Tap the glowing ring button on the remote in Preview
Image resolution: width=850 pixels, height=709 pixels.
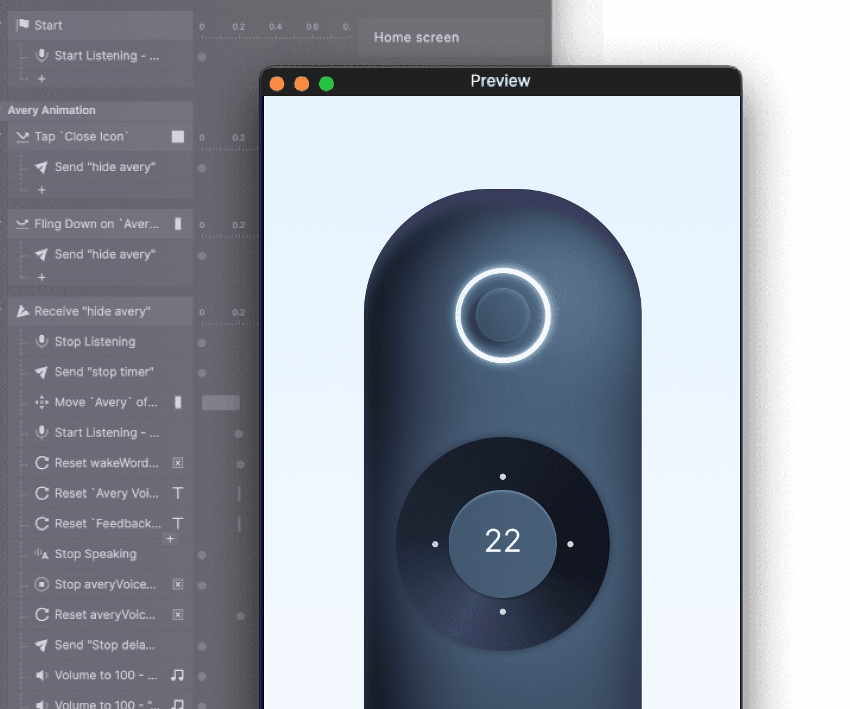[x=503, y=315]
